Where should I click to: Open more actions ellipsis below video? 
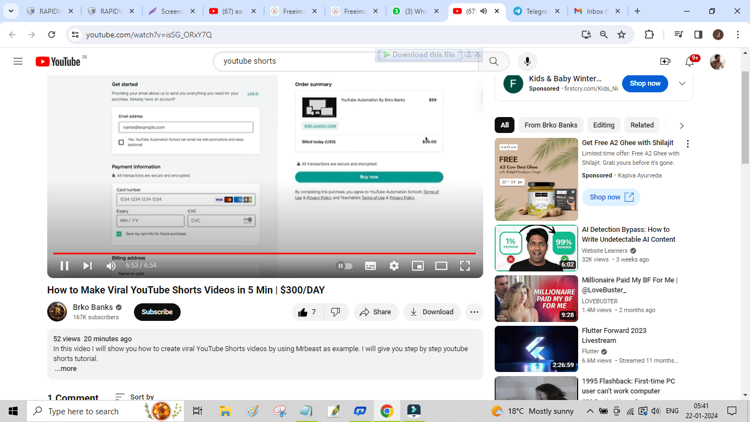474,312
